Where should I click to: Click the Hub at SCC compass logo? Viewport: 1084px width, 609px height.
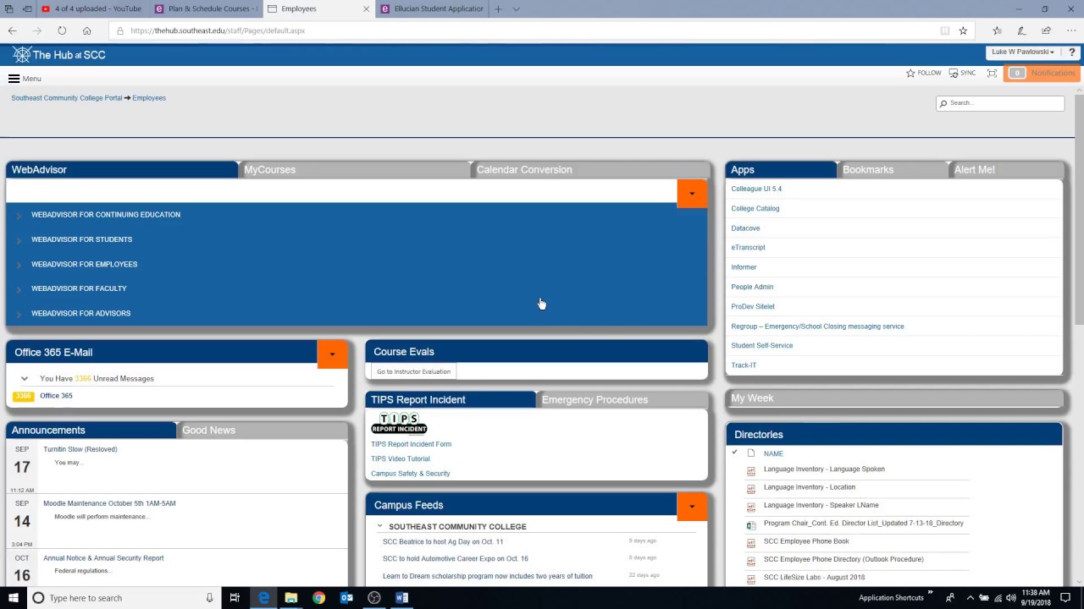[x=21, y=55]
